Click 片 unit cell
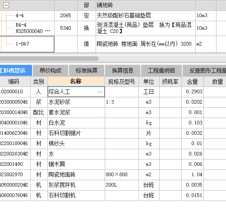Viewport: 226px width, 210px height. [149, 133]
